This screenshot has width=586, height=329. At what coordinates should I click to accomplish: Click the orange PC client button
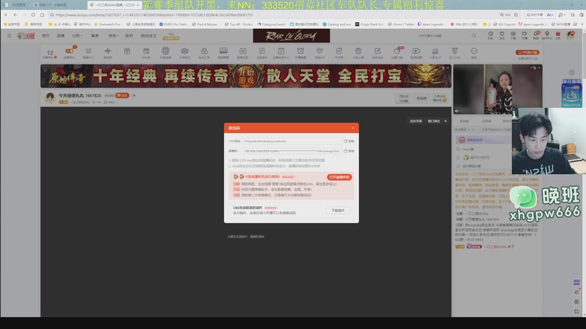click(527, 52)
